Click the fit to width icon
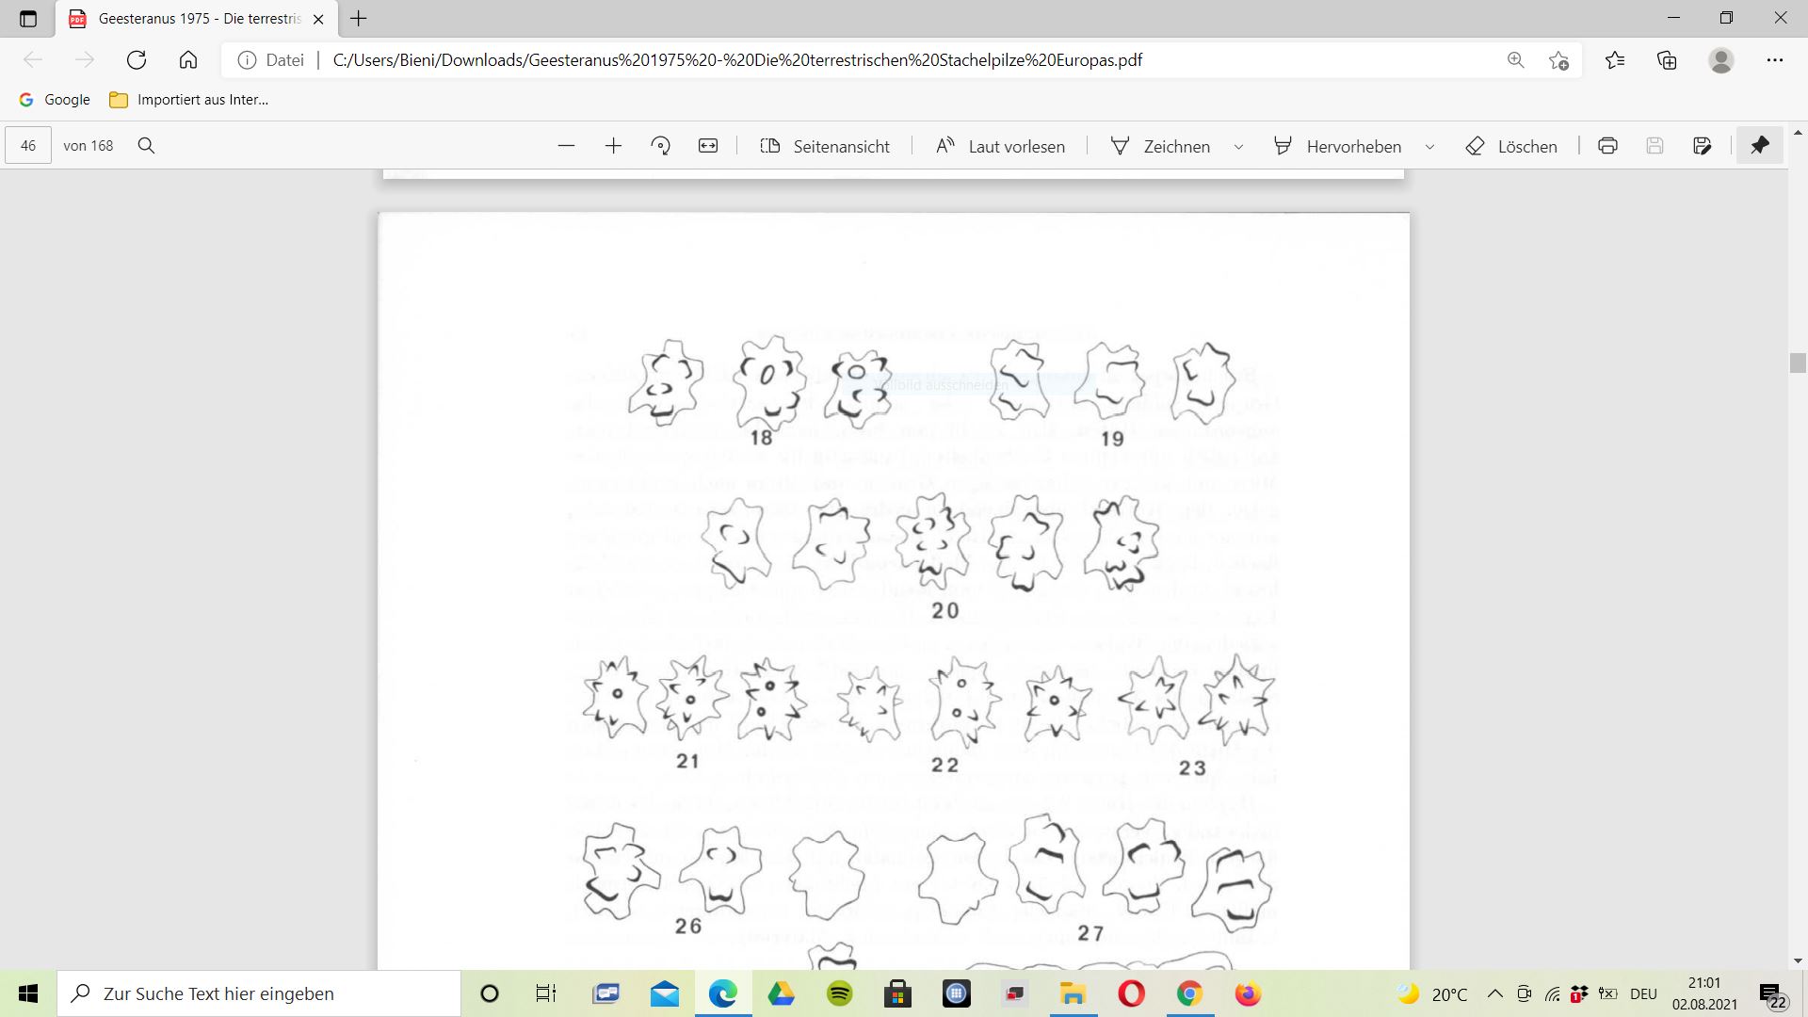1808x1017 pixels. pyautogui.click(x=708, y=146)
